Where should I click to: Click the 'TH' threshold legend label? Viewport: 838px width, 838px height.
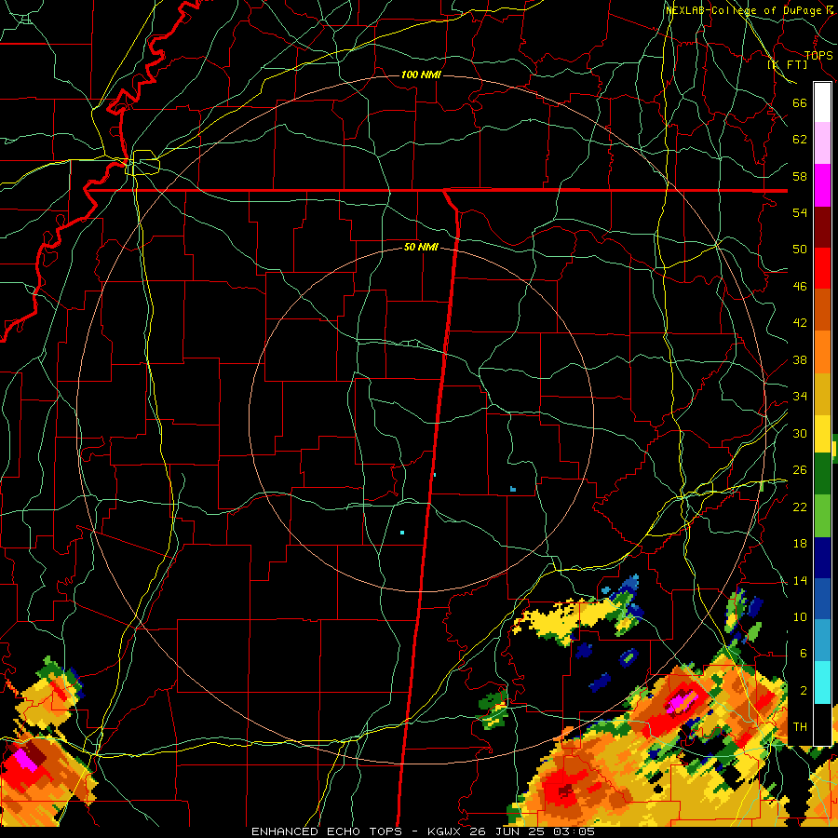tap(800, 726)
